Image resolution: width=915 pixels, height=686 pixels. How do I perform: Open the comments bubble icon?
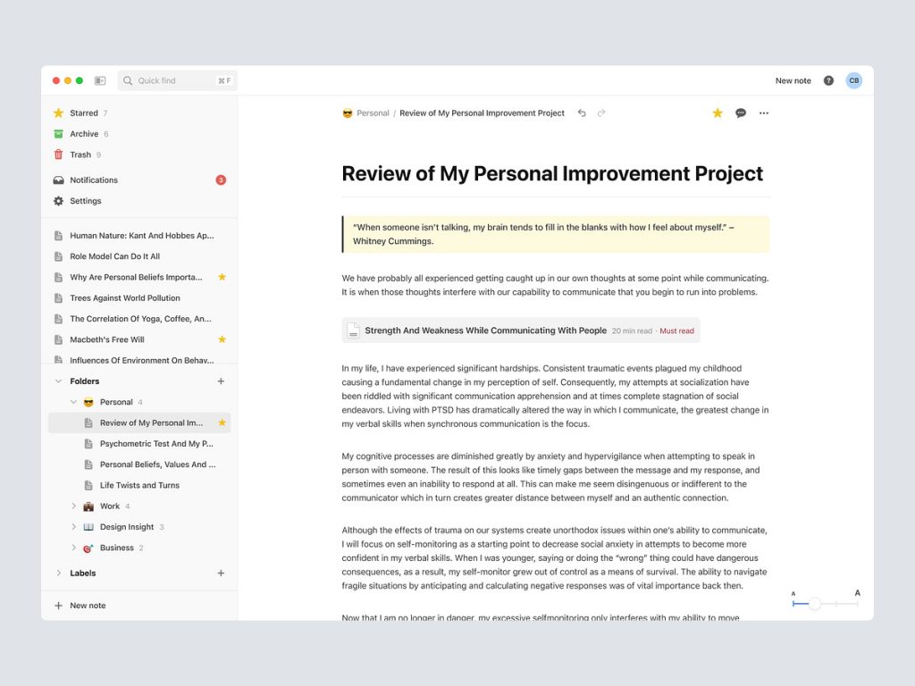point(741,113)
